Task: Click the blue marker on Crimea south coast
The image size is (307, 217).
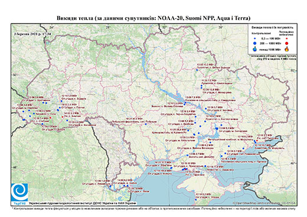Action: pyautogui.click(x=196, y=200)
